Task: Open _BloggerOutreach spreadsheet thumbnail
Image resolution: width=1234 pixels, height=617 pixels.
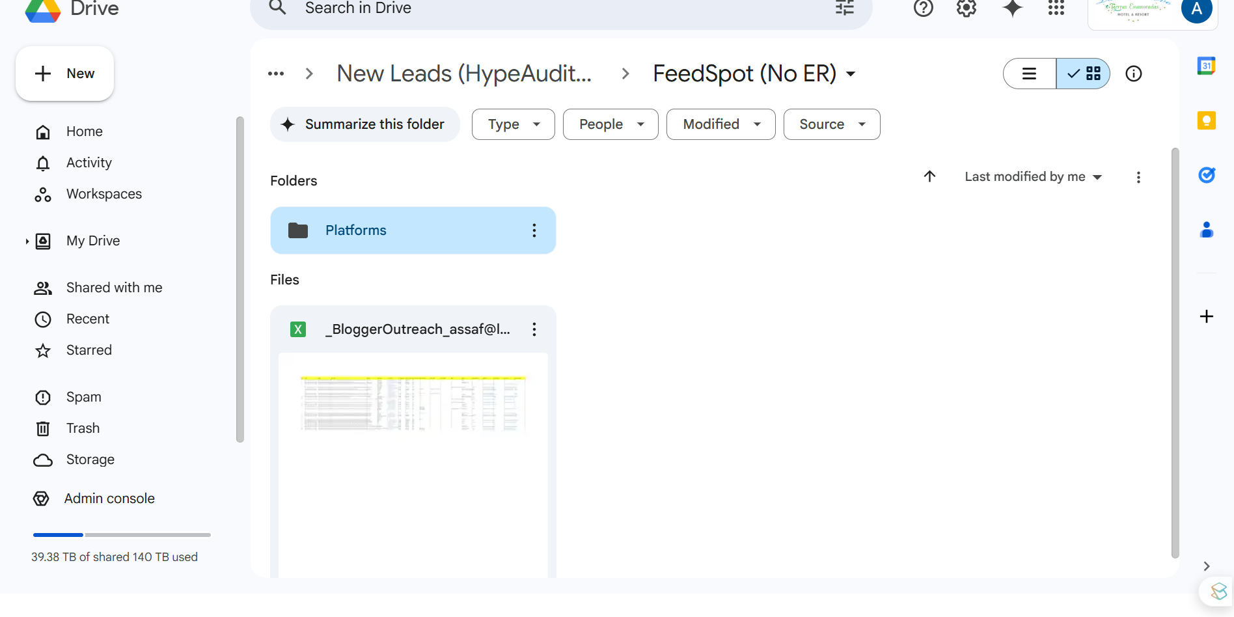Action: [x=413, y=465]
